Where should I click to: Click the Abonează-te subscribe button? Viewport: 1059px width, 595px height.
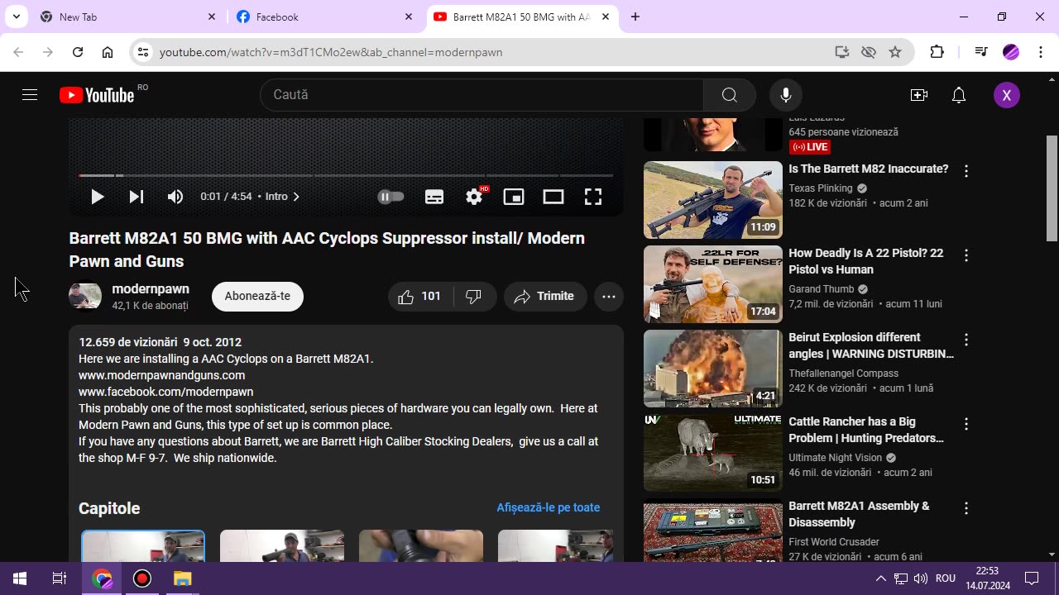[x=257, y=296]
